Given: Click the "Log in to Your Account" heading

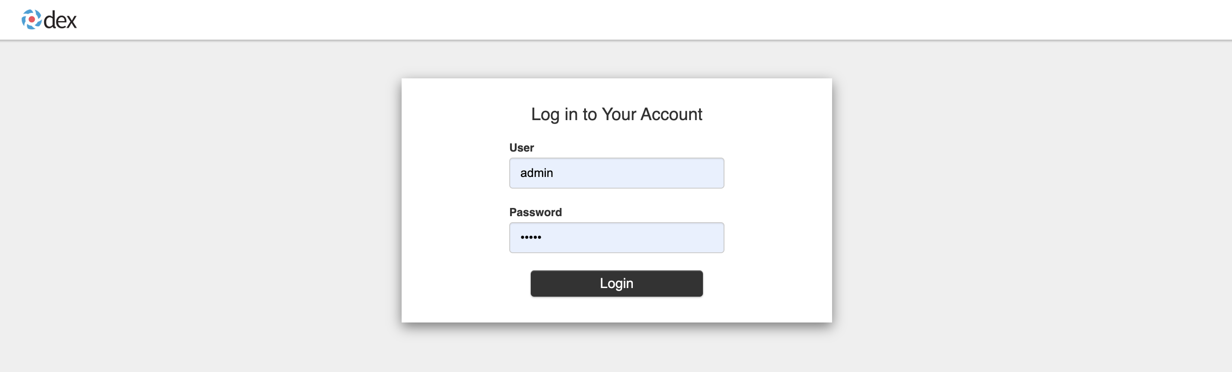Looking at the screenshot, I should (616, 114).
